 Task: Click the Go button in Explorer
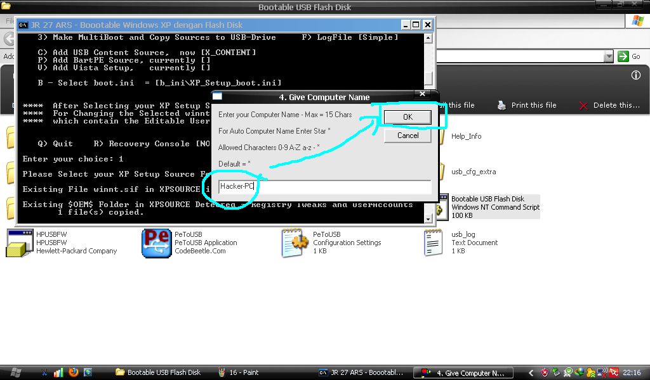[x=629, y=56]
